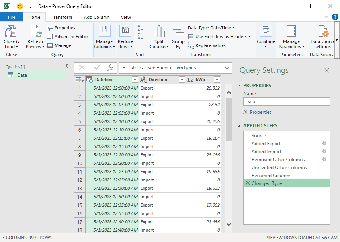340x242 pixels.
Task: Click Use First Row as Headers
Action: pyautogui.click(x=219, y=37)
